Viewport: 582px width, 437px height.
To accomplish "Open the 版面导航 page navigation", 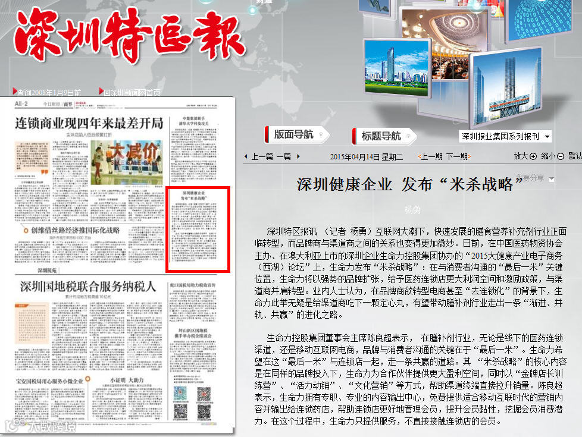I will click(x=296, y=134).
